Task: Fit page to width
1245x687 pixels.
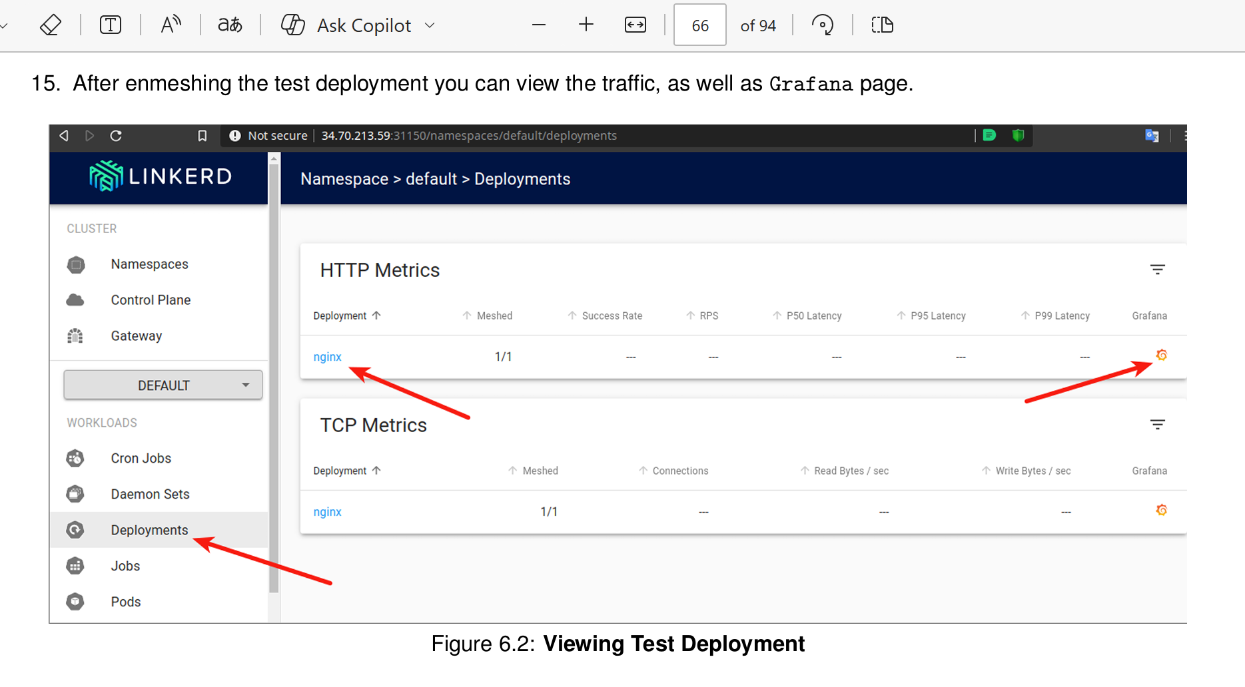Action: pyautogui.click(x=635, y=25)
